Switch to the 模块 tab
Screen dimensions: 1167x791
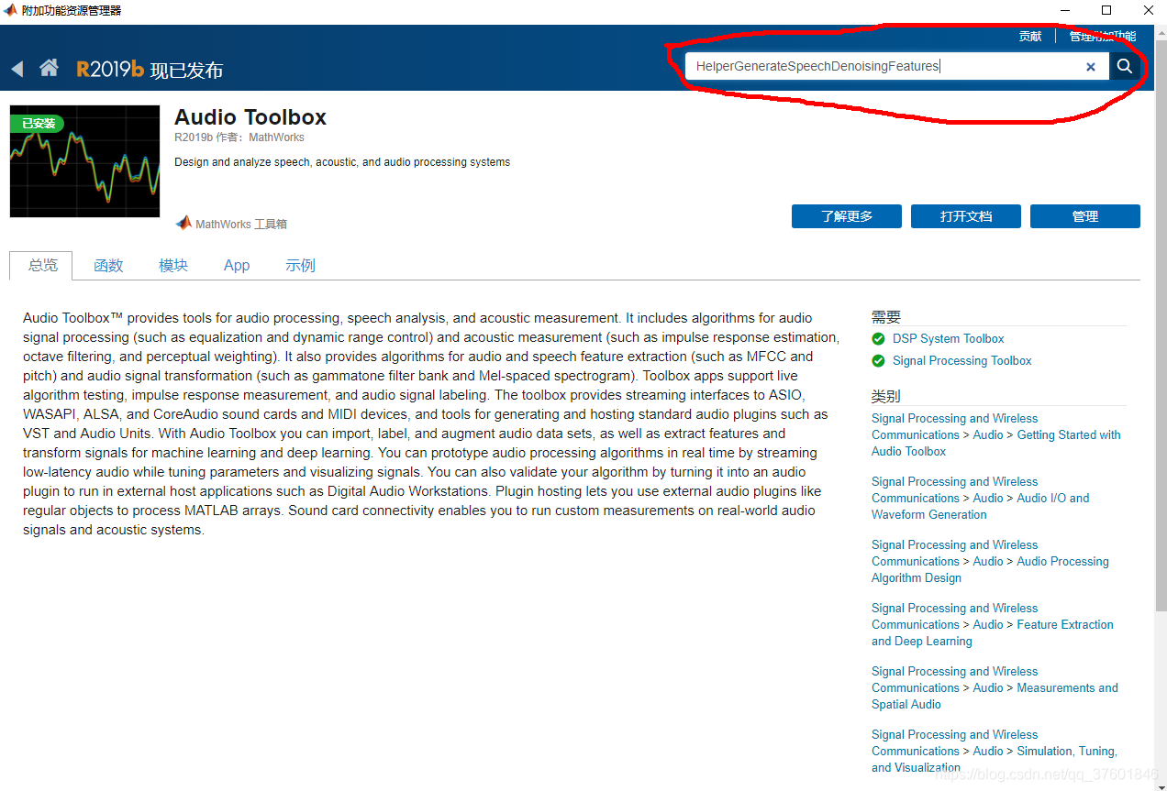tap(173, 265)
